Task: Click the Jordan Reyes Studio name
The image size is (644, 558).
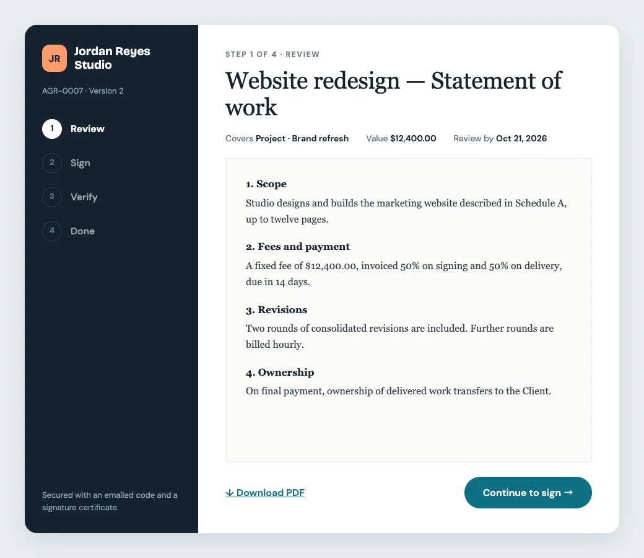Action: [x=112, y=58]
